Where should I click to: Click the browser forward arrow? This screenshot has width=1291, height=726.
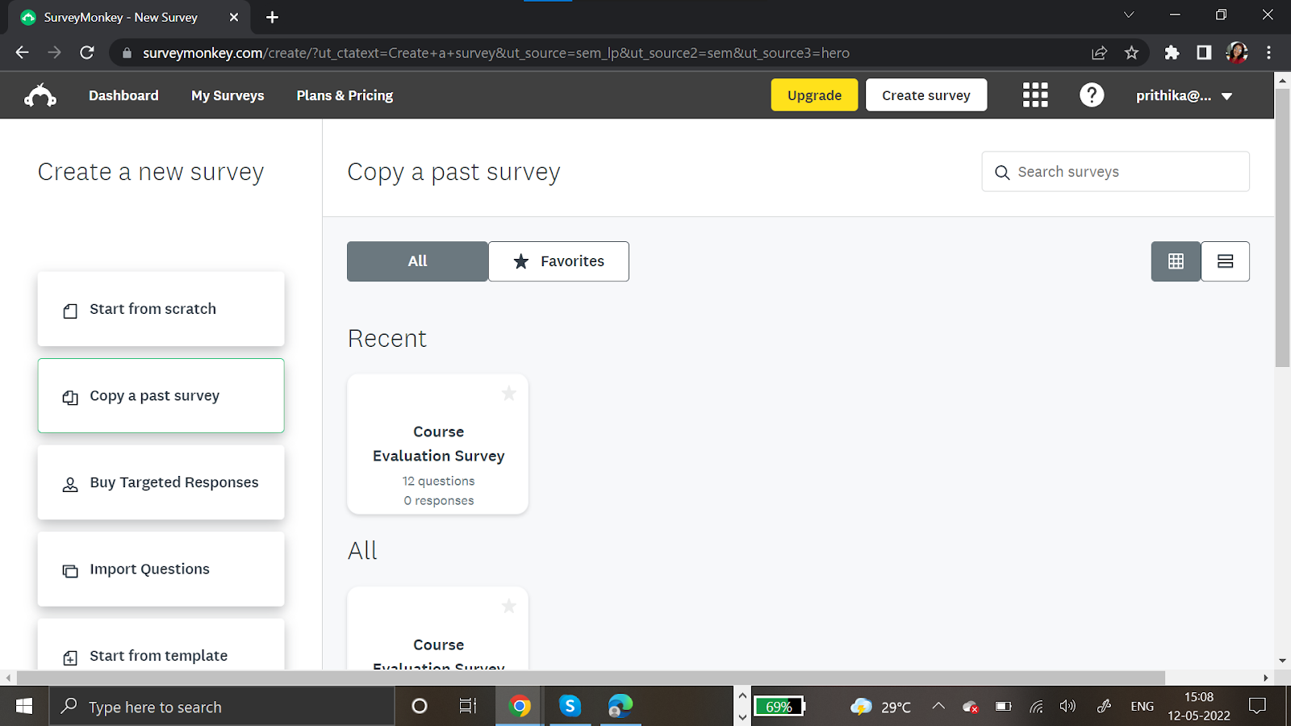(x=54, y=52)
